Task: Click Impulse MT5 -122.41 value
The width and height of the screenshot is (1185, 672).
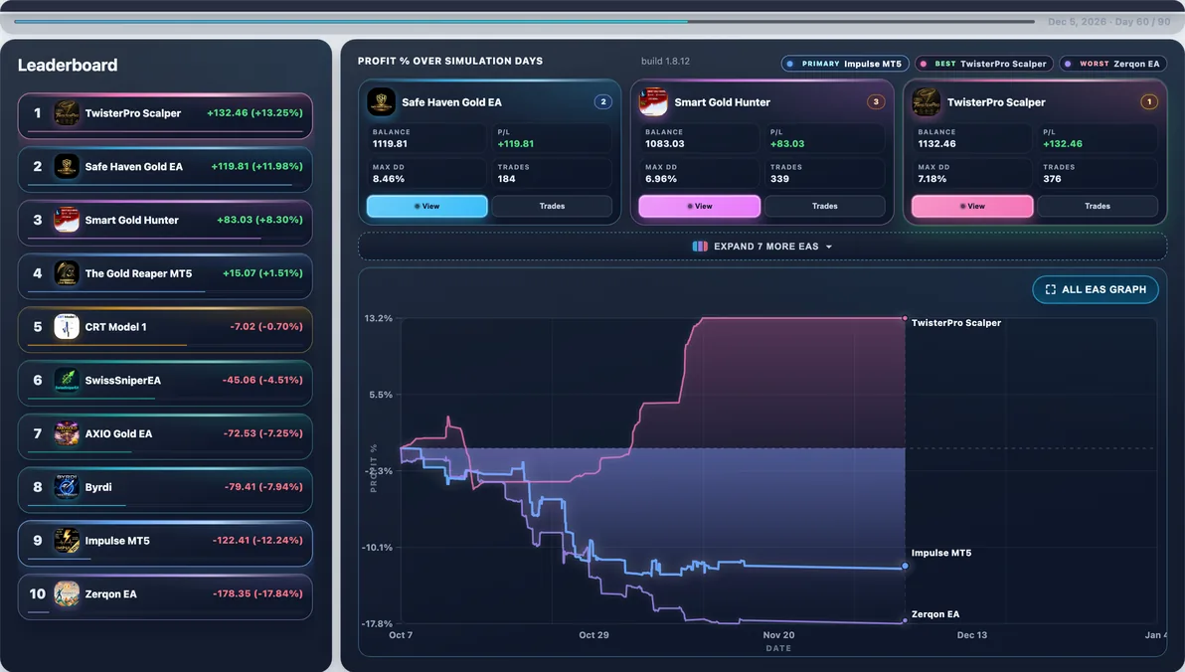Action: click(257, 541)
